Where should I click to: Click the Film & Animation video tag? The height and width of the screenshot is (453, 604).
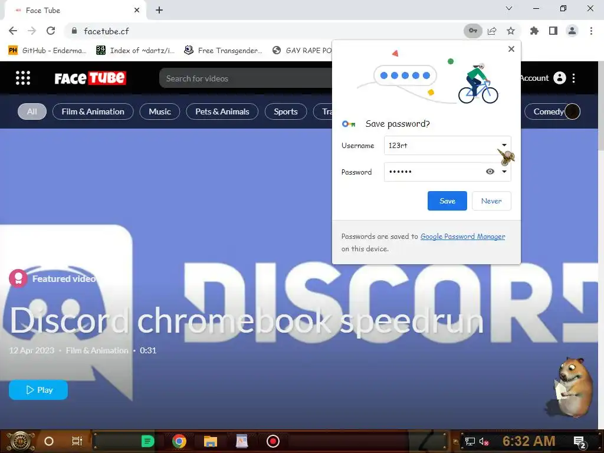[x=97, y=350]
